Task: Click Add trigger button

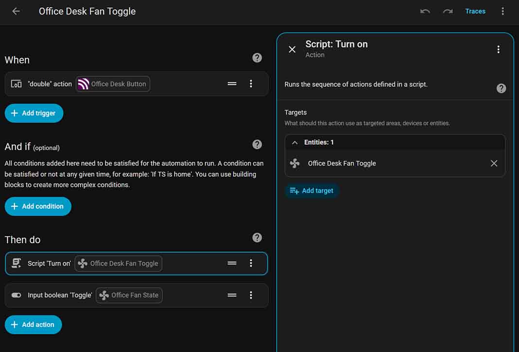Action: click(34, 113)
